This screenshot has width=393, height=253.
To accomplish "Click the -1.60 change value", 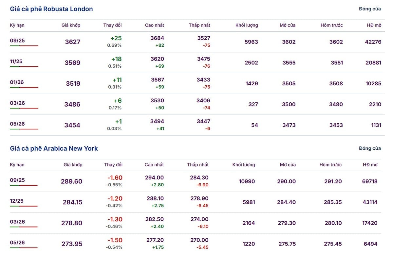I will [115, 178].
